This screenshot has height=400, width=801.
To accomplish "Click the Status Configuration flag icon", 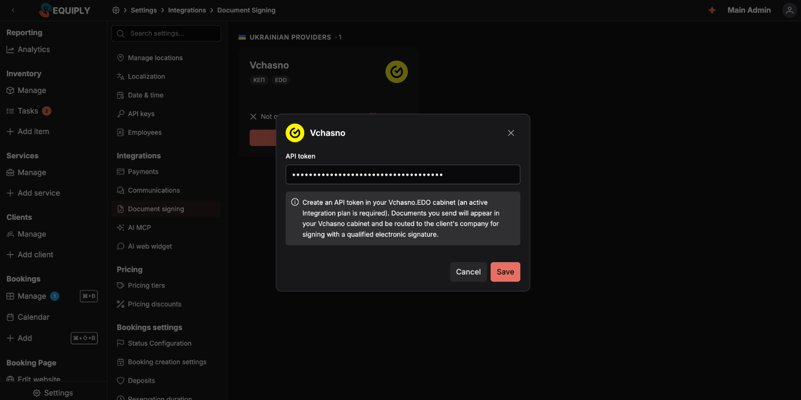I will 121,343.
